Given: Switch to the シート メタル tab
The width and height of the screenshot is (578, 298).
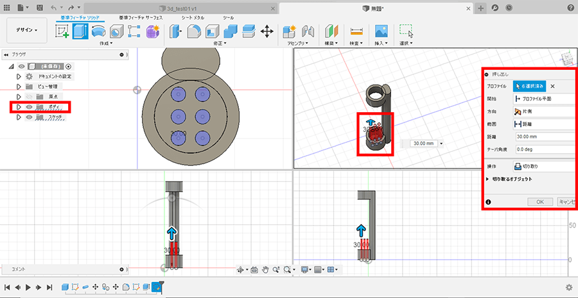Looking at the screenshot, I should point(193,17).
